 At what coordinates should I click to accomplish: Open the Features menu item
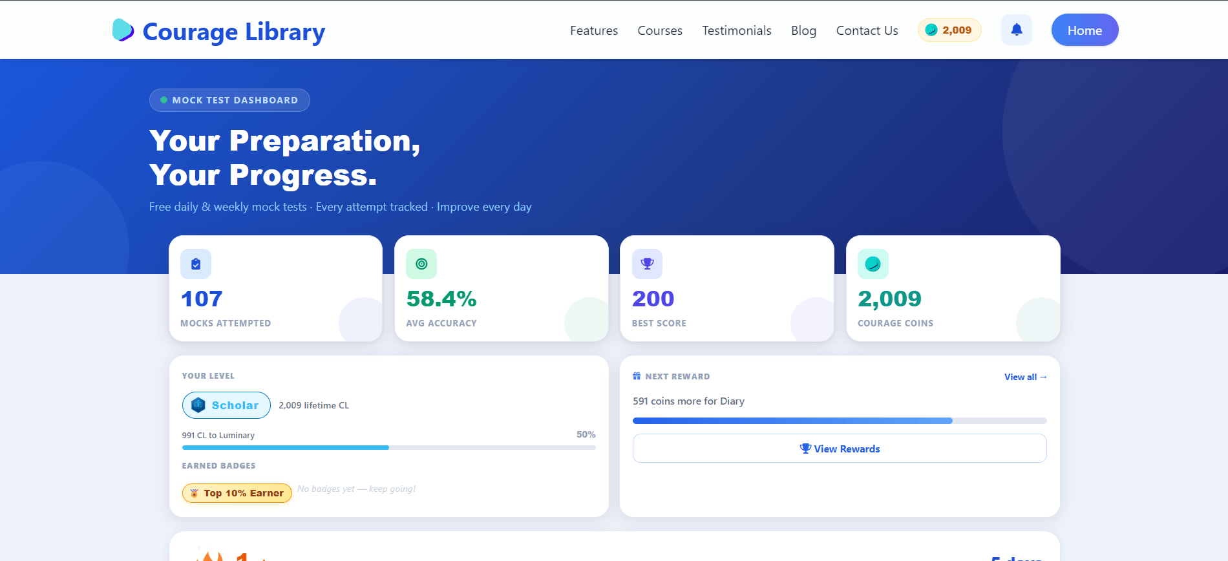click(594, 30)
